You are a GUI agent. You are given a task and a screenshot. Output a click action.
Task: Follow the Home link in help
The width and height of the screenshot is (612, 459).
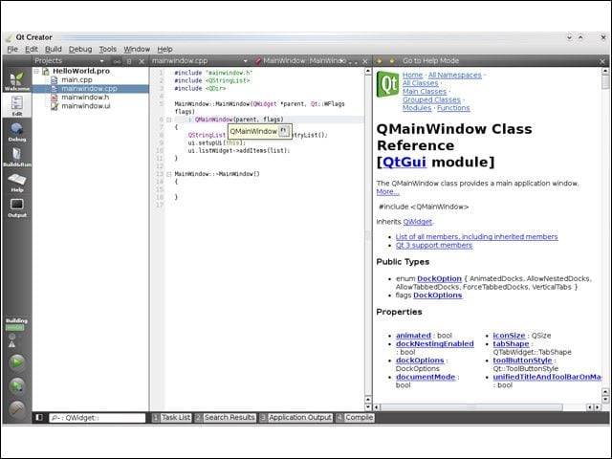click(412, 75)
